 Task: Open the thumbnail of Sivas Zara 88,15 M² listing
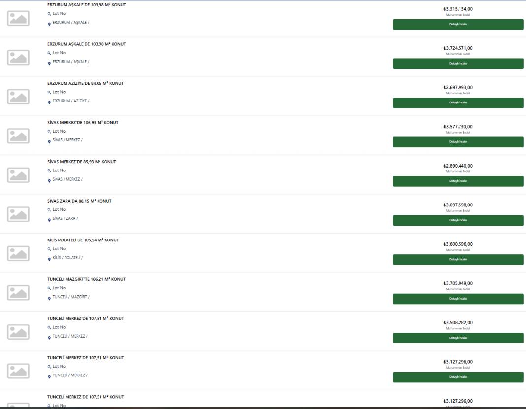tap(18, 214)
